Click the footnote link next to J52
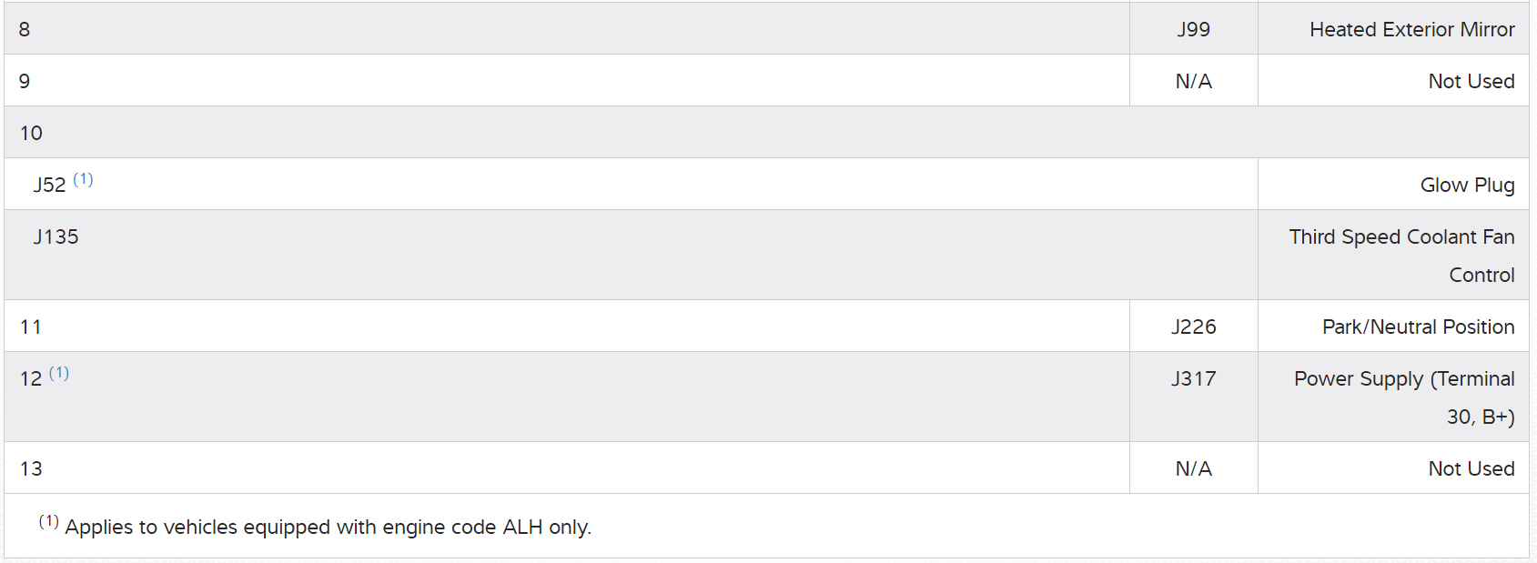The height and width of the screenshot is (563, 1537). [83, 179]
